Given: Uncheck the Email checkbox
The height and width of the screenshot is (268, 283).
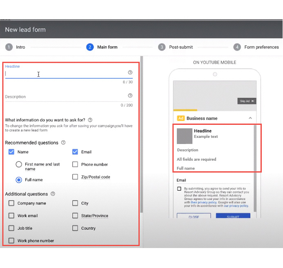Looking at the screenshot, I should coord(75,152).
